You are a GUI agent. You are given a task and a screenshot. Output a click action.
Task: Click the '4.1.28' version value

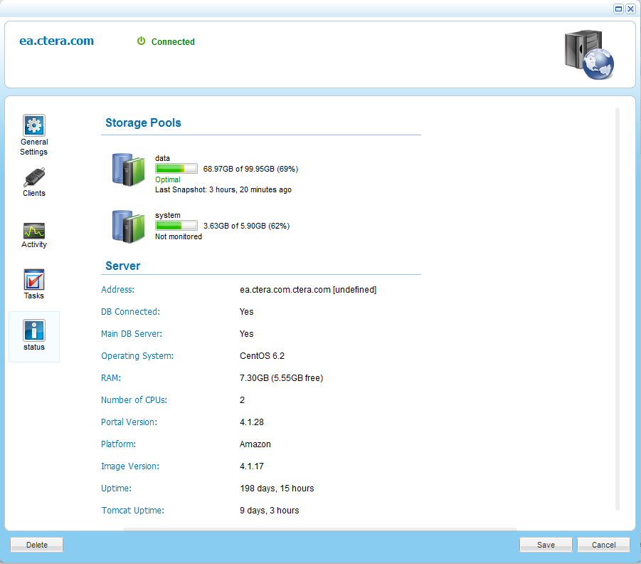pyautogui.click(x=251, y=422)
